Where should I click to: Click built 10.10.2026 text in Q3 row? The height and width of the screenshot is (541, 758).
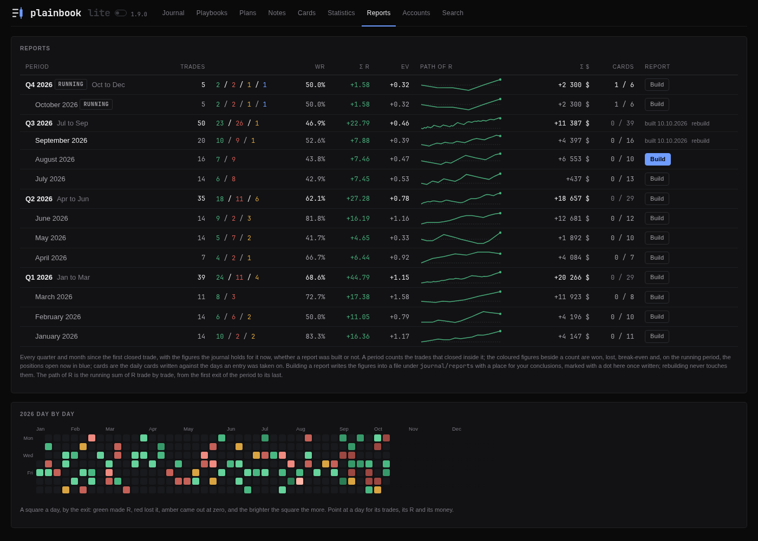[666, 123]
